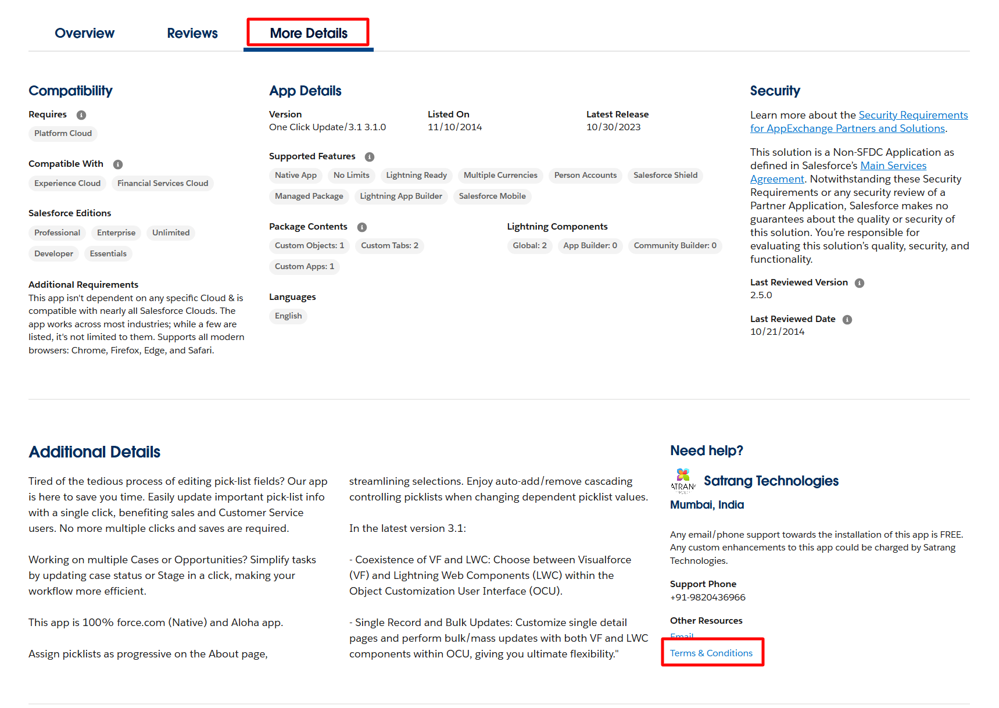Click the last reviewed date 10/21/2014
The width and height of the screenshot is (999, 708).
(777, 331)
